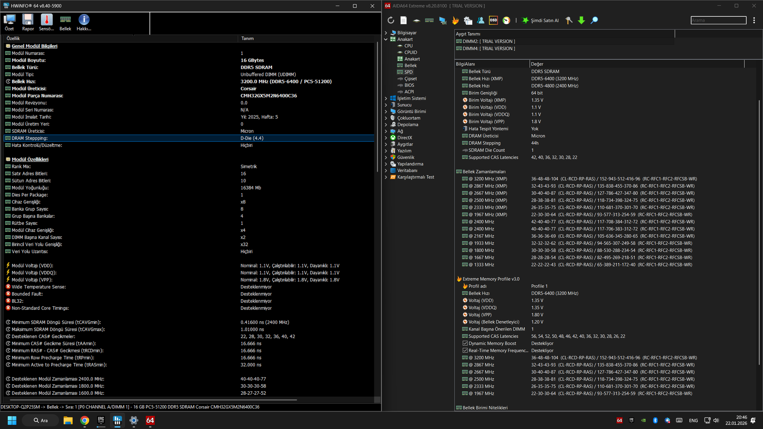Select BIOS in the AIDA64 tree
The width and height of the screenshot is (763, 429).
click(409, 85)
